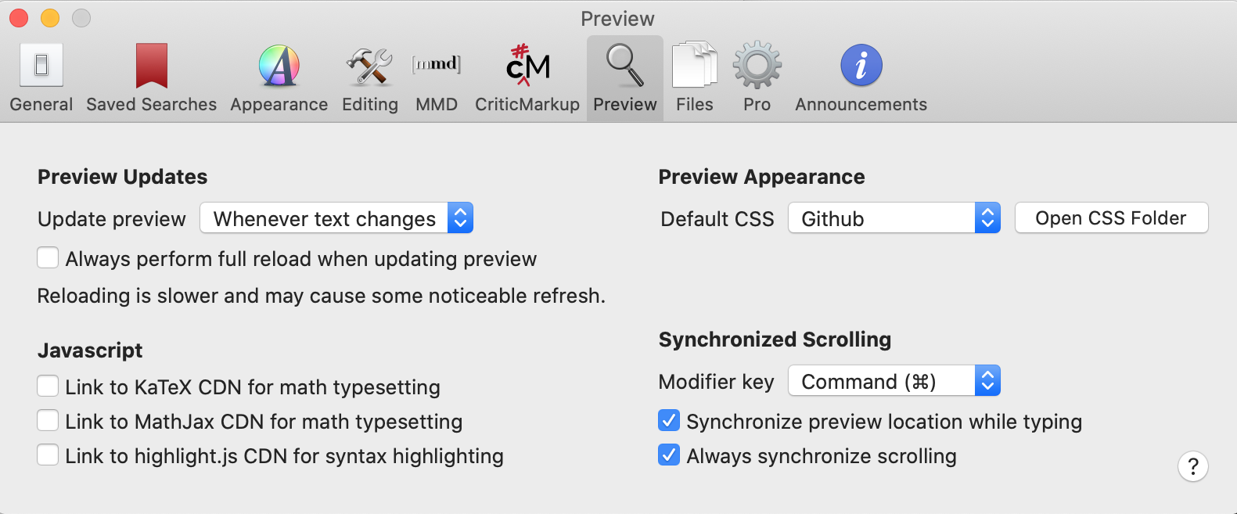Enable always perform full reload checkbox
The width and height of the screenshot is (1237, 514).
48,258
